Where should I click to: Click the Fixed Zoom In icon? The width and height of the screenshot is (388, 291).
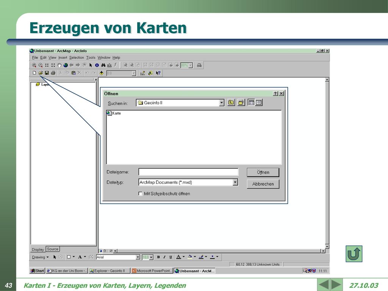pyautogui.click(x=47, y=65)
